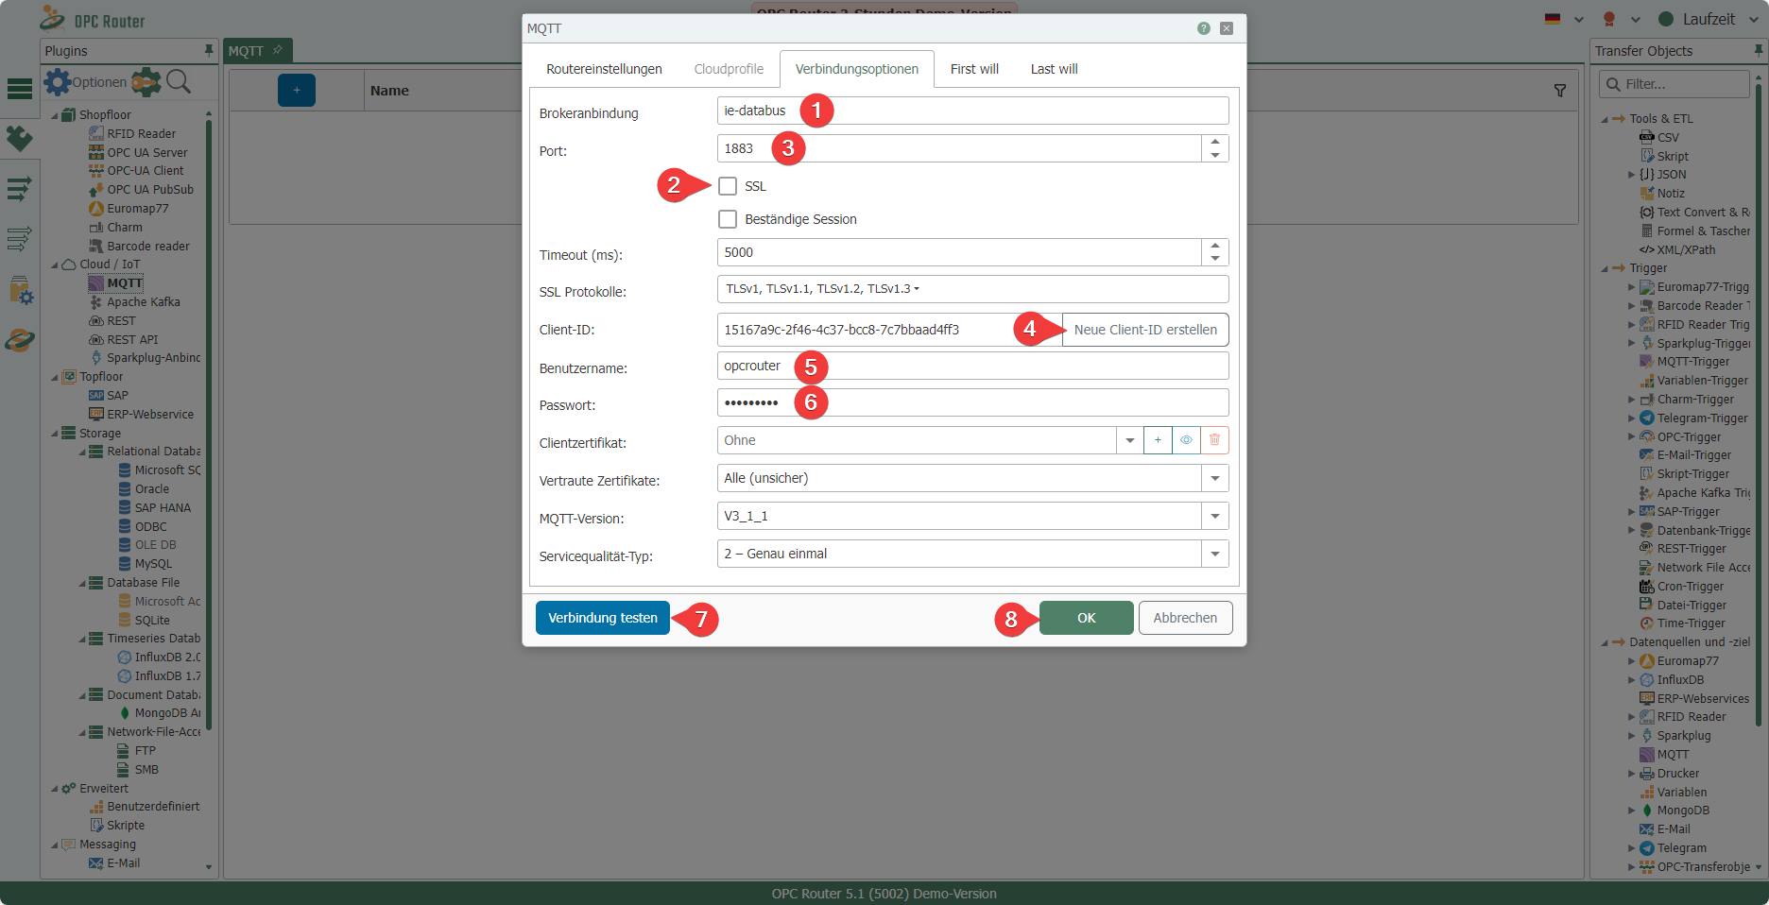Enable the SSL checkbox
This screenshot has height=905, width=1769.
click(728, 186)
